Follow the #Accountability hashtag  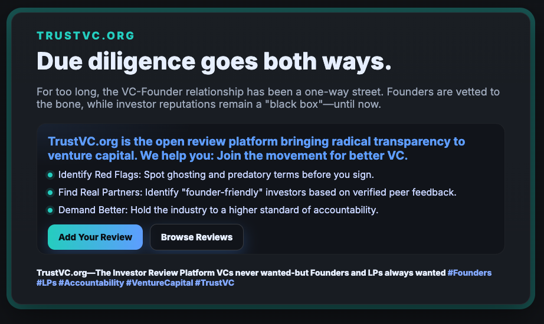click(91, 283)
